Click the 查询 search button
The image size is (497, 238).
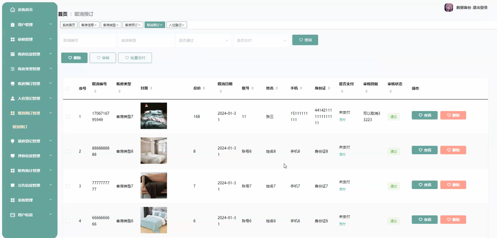(305, 40)
